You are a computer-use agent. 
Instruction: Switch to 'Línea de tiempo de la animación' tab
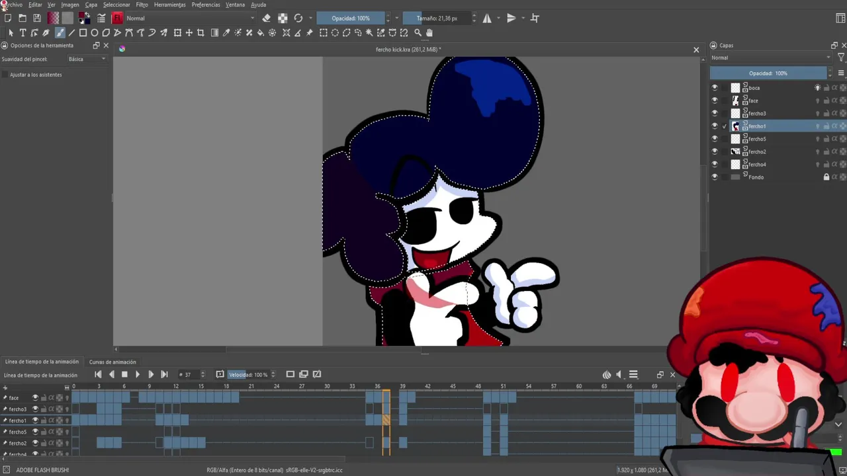point(42,362)
